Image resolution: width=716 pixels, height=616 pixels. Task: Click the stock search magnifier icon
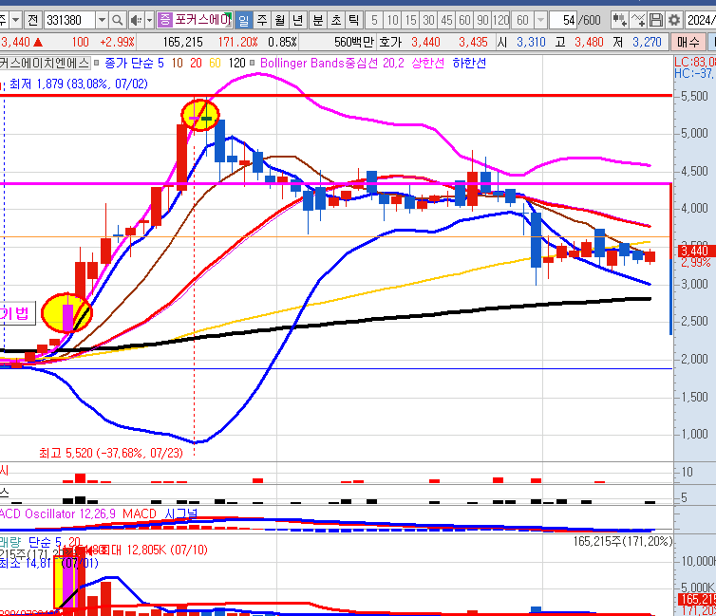[x=118, y=20]
